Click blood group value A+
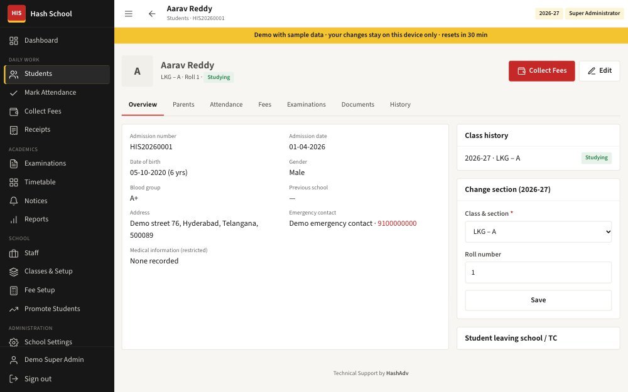The image size is (628, 392). point(134,198)
